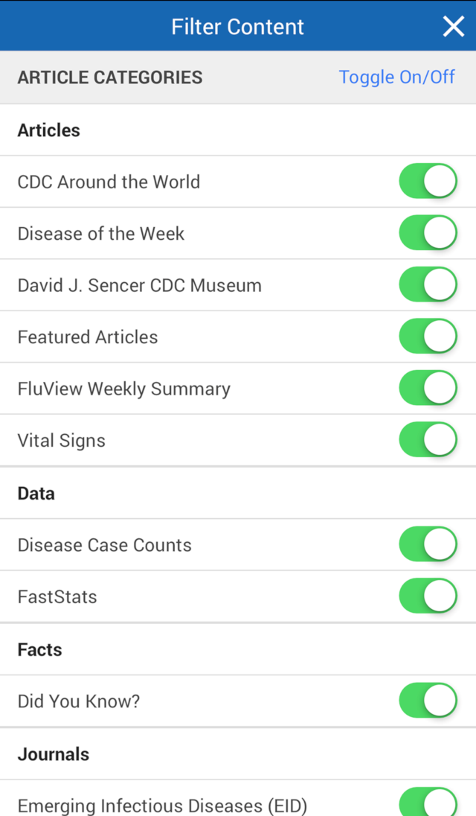
Task: Disable FluView Weekly Summary toggle
Action: pos(428,389)
